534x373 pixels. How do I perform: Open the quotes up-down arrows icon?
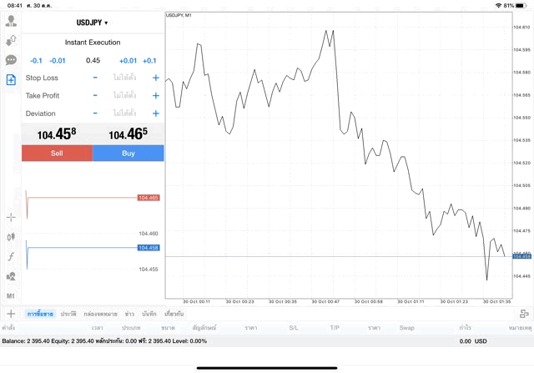click(11, 40)
